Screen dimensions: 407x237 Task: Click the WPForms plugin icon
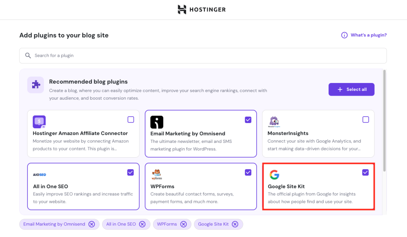tap(157, 174)
